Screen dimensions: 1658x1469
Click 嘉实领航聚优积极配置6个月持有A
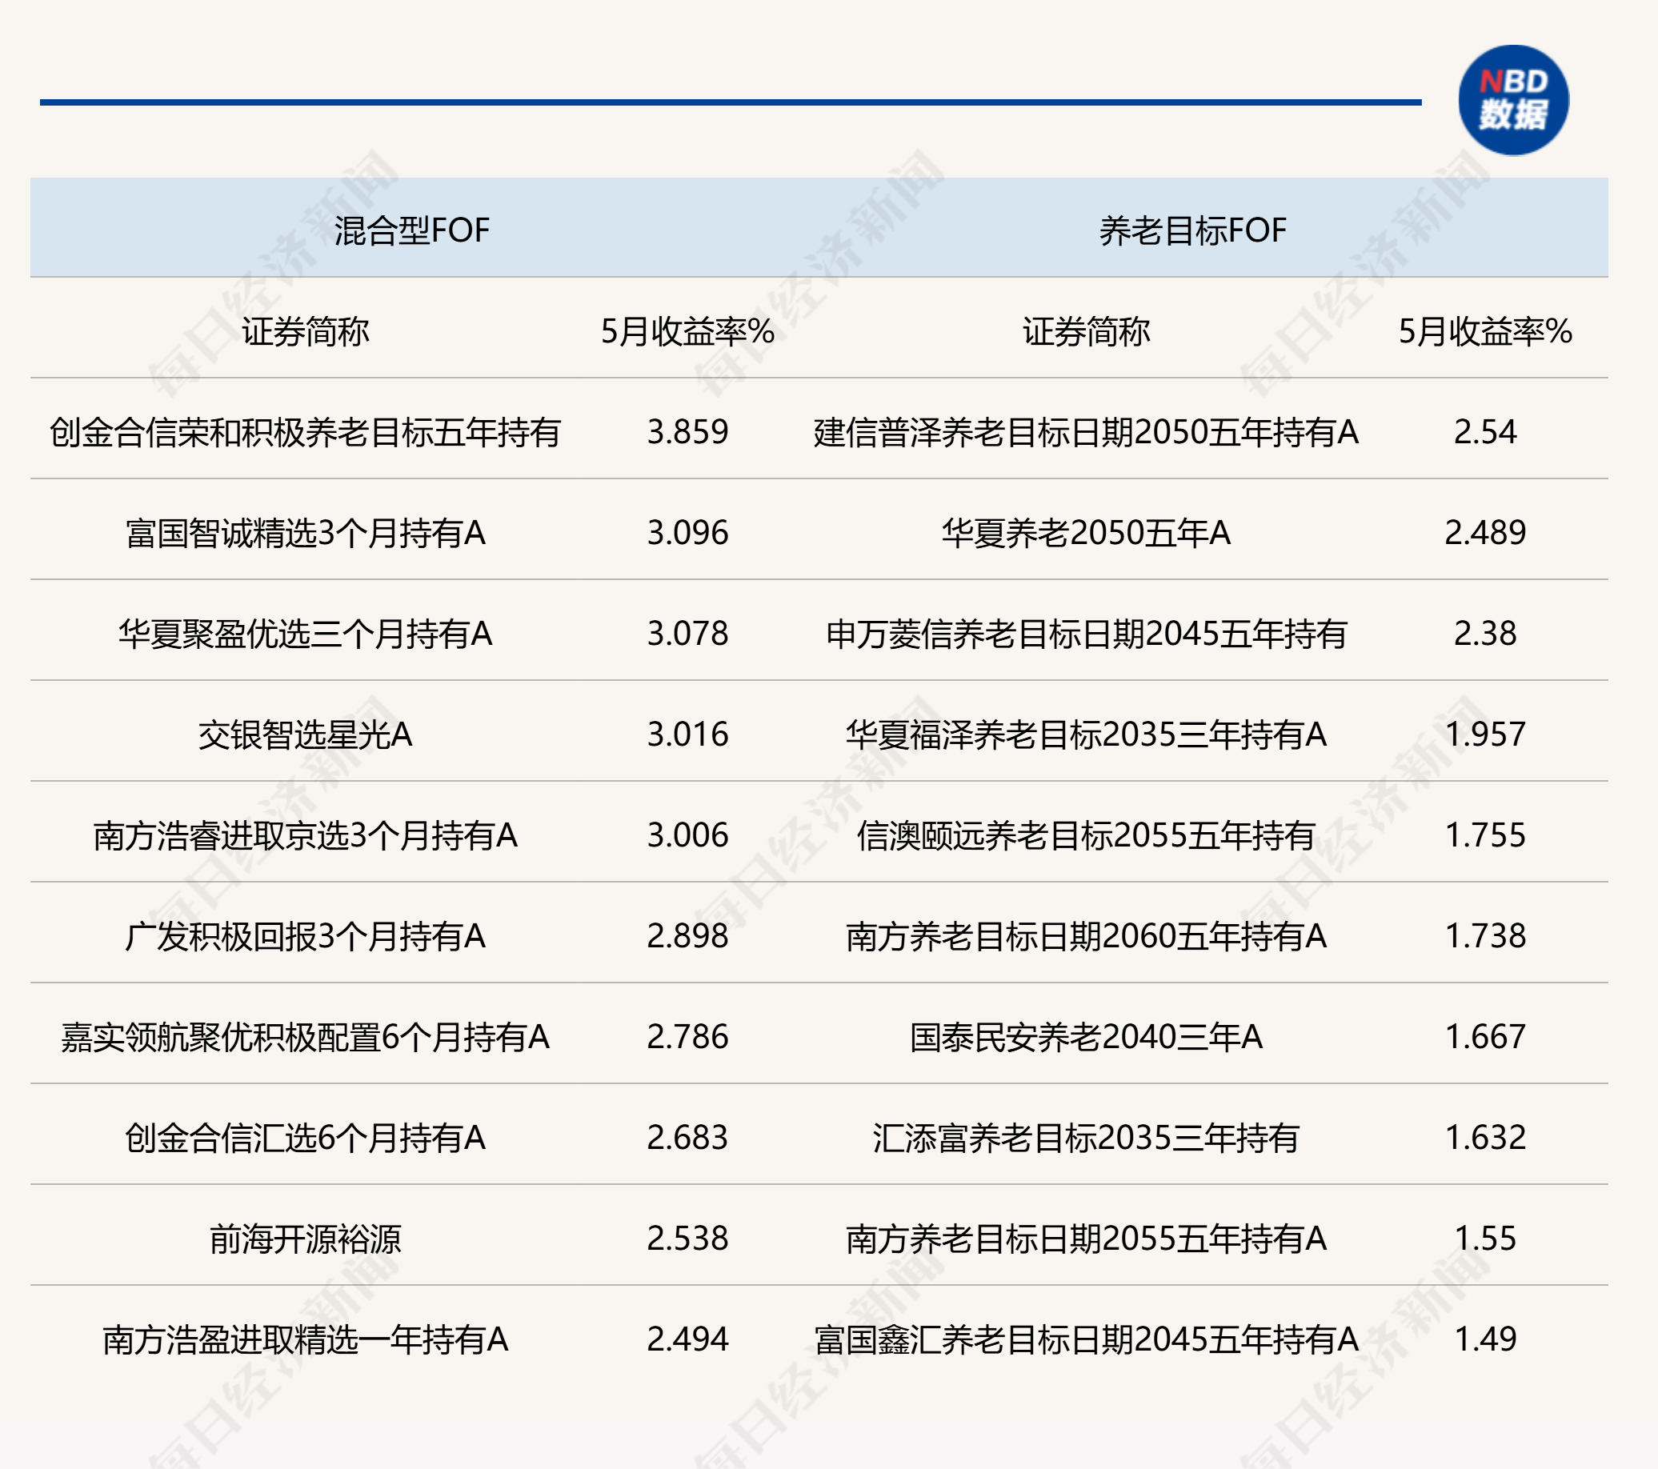(x=305, y=1037)
